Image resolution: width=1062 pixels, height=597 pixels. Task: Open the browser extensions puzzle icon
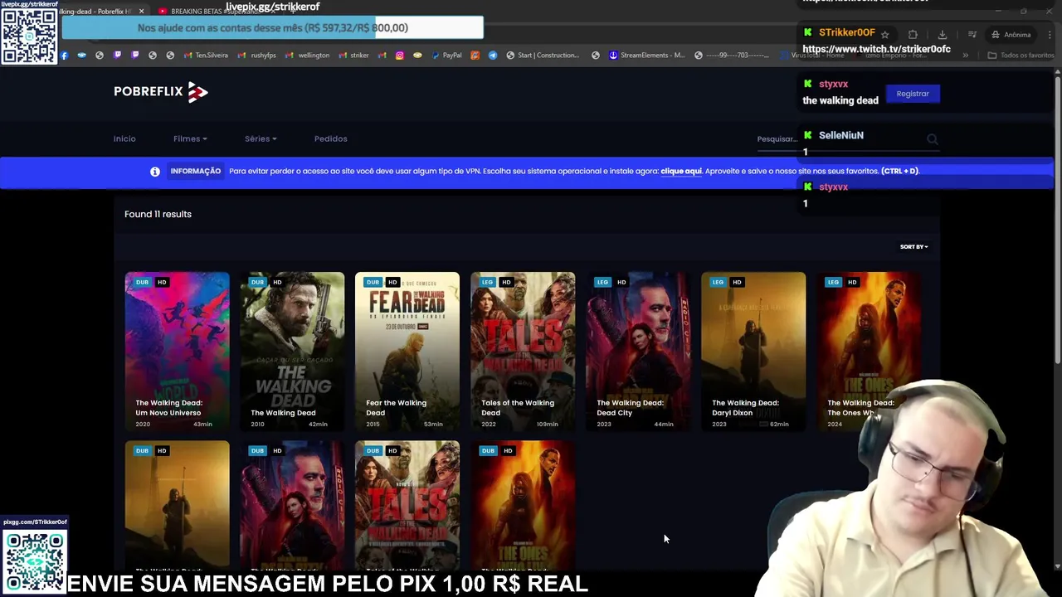click(913, 35)
